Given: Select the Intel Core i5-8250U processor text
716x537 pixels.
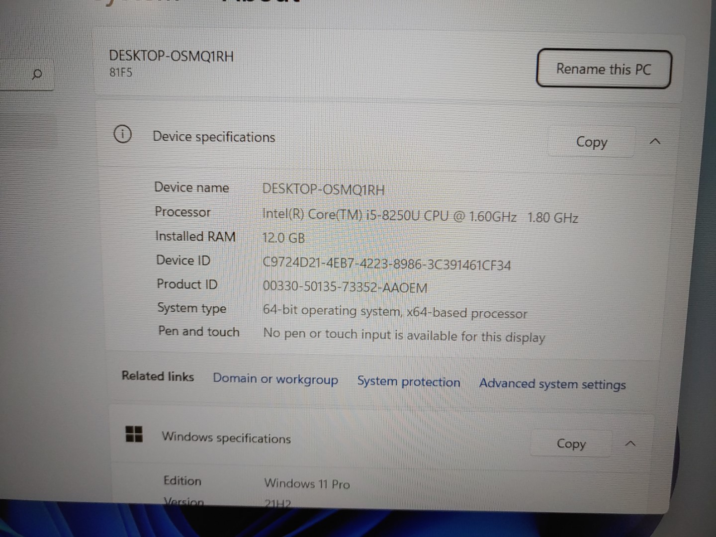Looking at the screenshot, I should 420,215.
